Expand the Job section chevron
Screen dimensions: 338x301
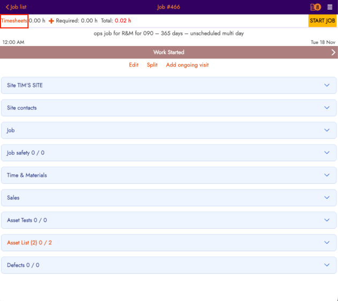(327, 130)
